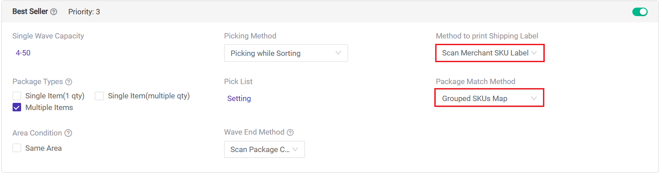Enable Single Item(multiple qty) package type
The image size is (662, 178).
pyautogui.click(x=100, y=96)
